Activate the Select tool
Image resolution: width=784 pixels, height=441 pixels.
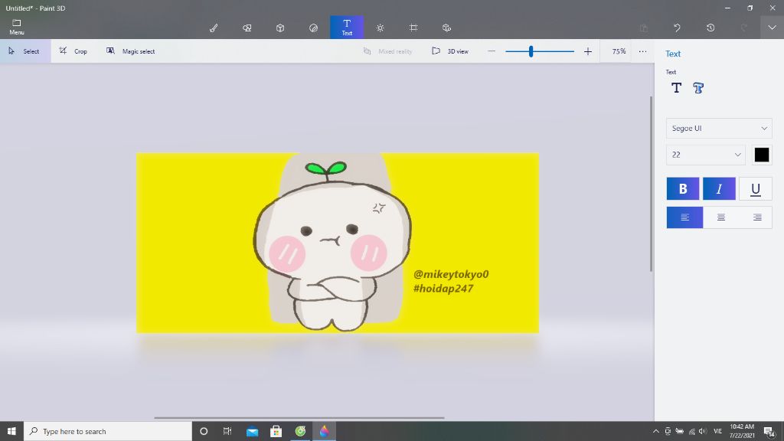pos(25,51)
